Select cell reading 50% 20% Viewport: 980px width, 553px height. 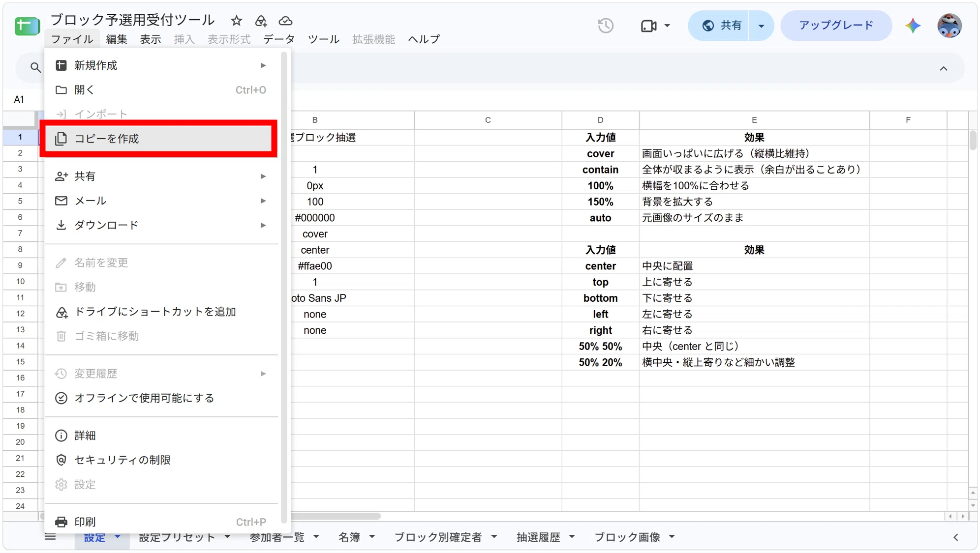pos(600,362)
